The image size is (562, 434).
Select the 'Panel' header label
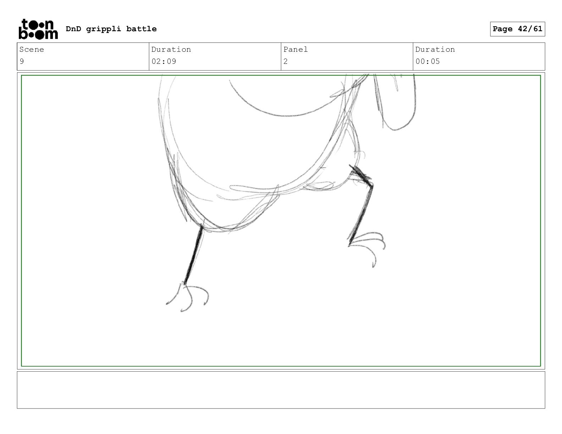click(296, 49)
